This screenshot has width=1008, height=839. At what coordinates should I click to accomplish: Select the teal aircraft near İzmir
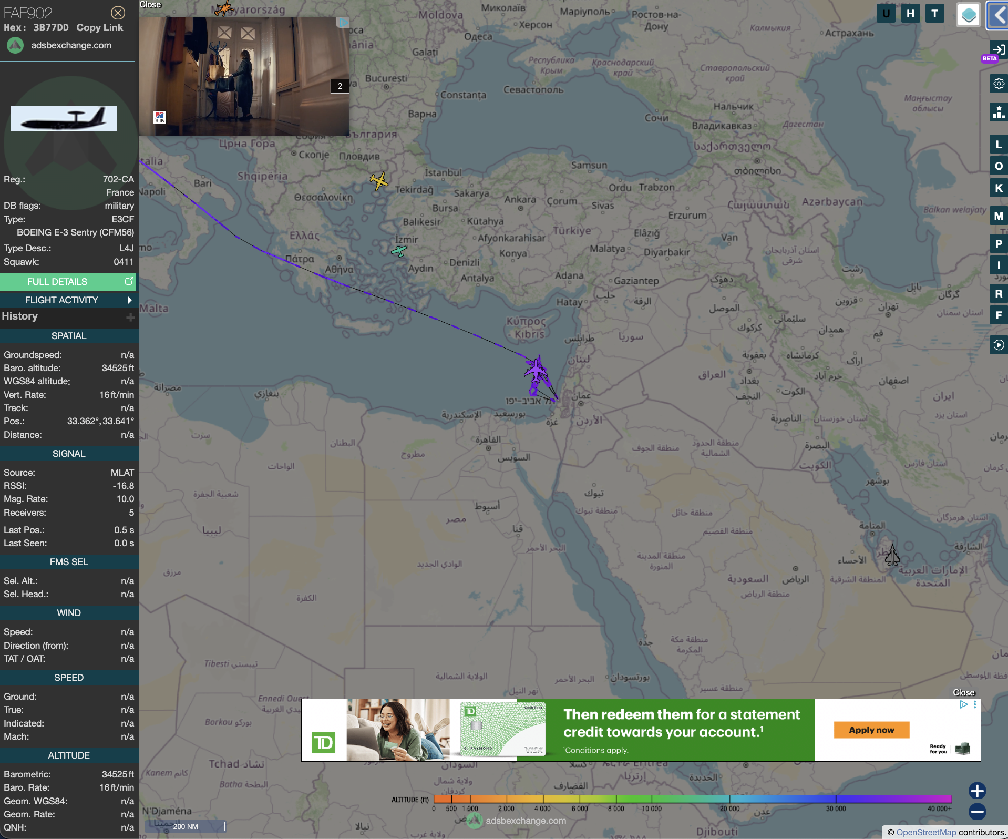coord(399,251)
